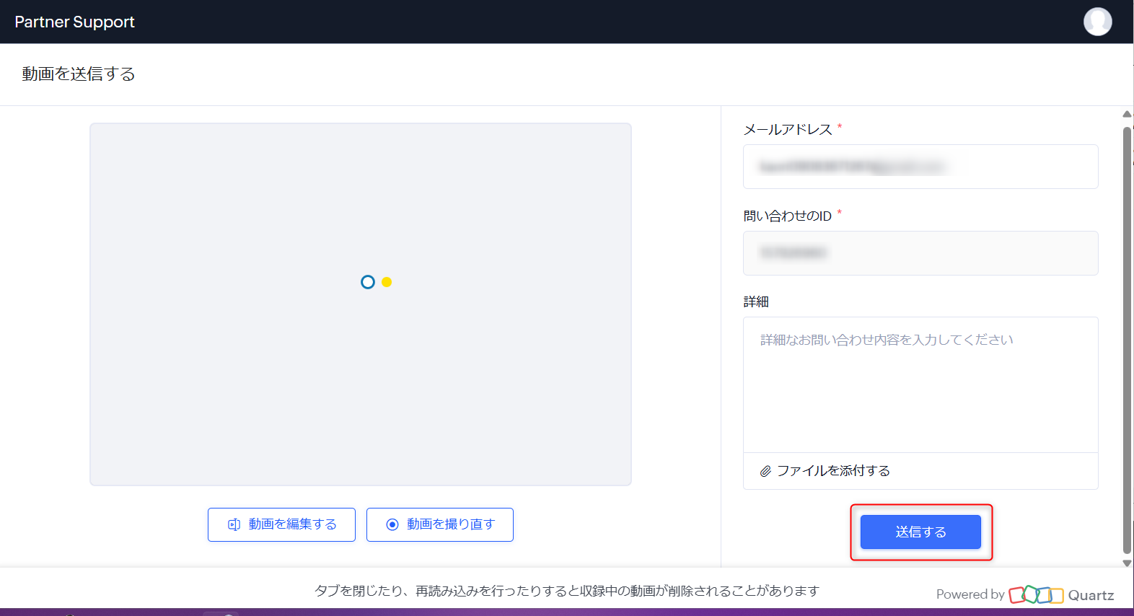Open the user profile avatar
This screenshot has width=1134, height=616.
(x=1097, y=22)
